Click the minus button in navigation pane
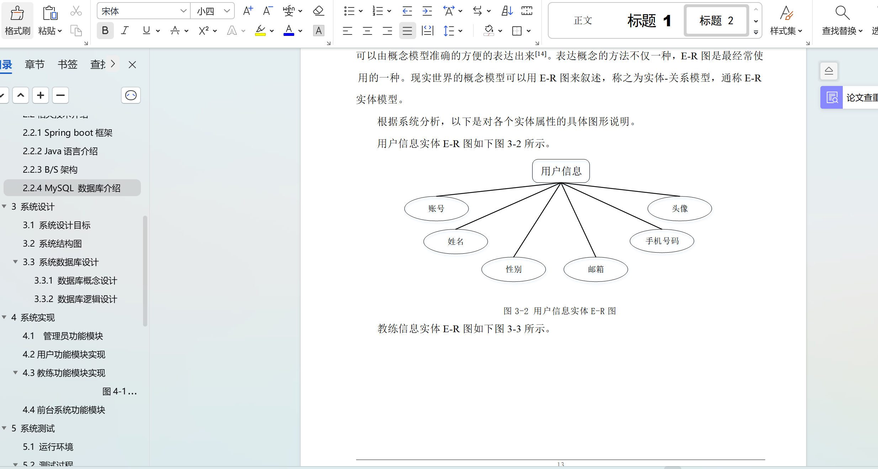Screen dimensions: 878x469 (60, 95)
